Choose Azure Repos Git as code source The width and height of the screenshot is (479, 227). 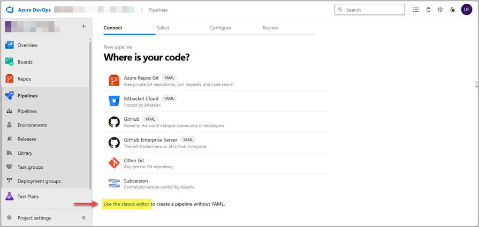pos(141,77)
